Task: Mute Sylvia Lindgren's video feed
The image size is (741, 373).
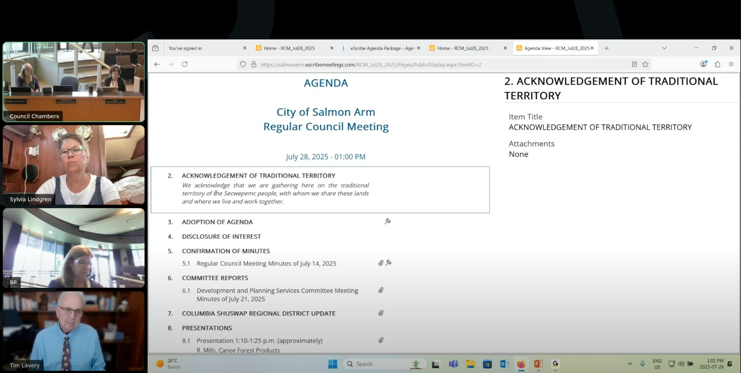Action: 73,165
